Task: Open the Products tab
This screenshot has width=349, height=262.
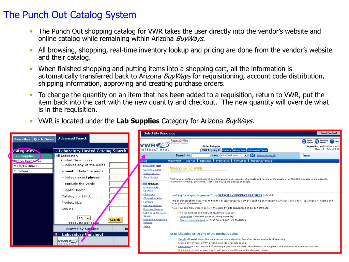Action: [227, 150]
